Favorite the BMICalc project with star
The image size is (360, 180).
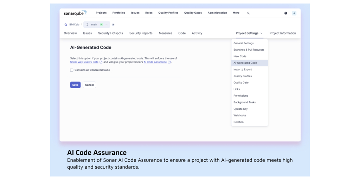pyautogui.click(x=66, y=25)
